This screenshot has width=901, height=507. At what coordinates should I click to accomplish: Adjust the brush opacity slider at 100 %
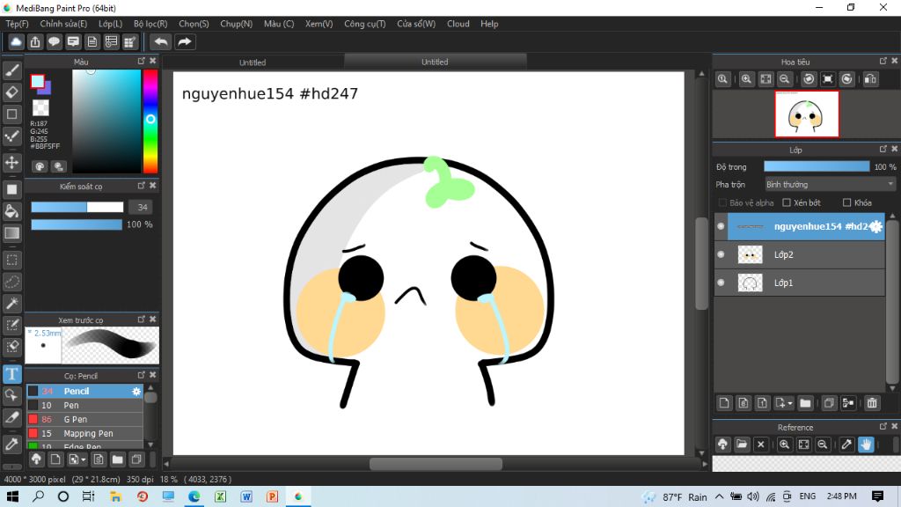pyautogui.click(x=77, y=224)
